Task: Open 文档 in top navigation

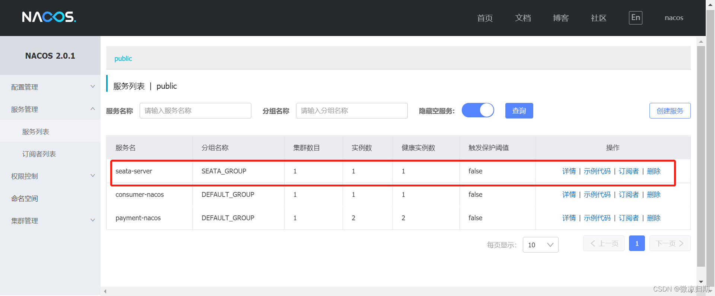Action: 523,18
